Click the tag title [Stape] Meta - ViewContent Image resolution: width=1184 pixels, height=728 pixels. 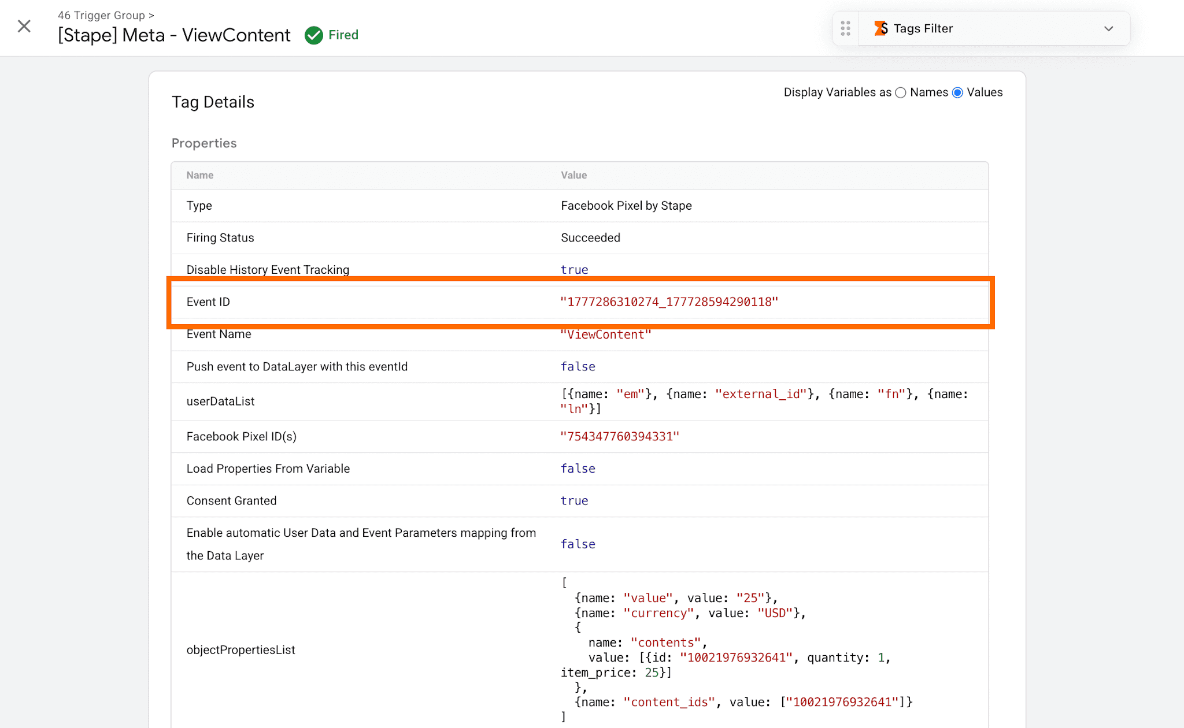click(x=174, y=35)
